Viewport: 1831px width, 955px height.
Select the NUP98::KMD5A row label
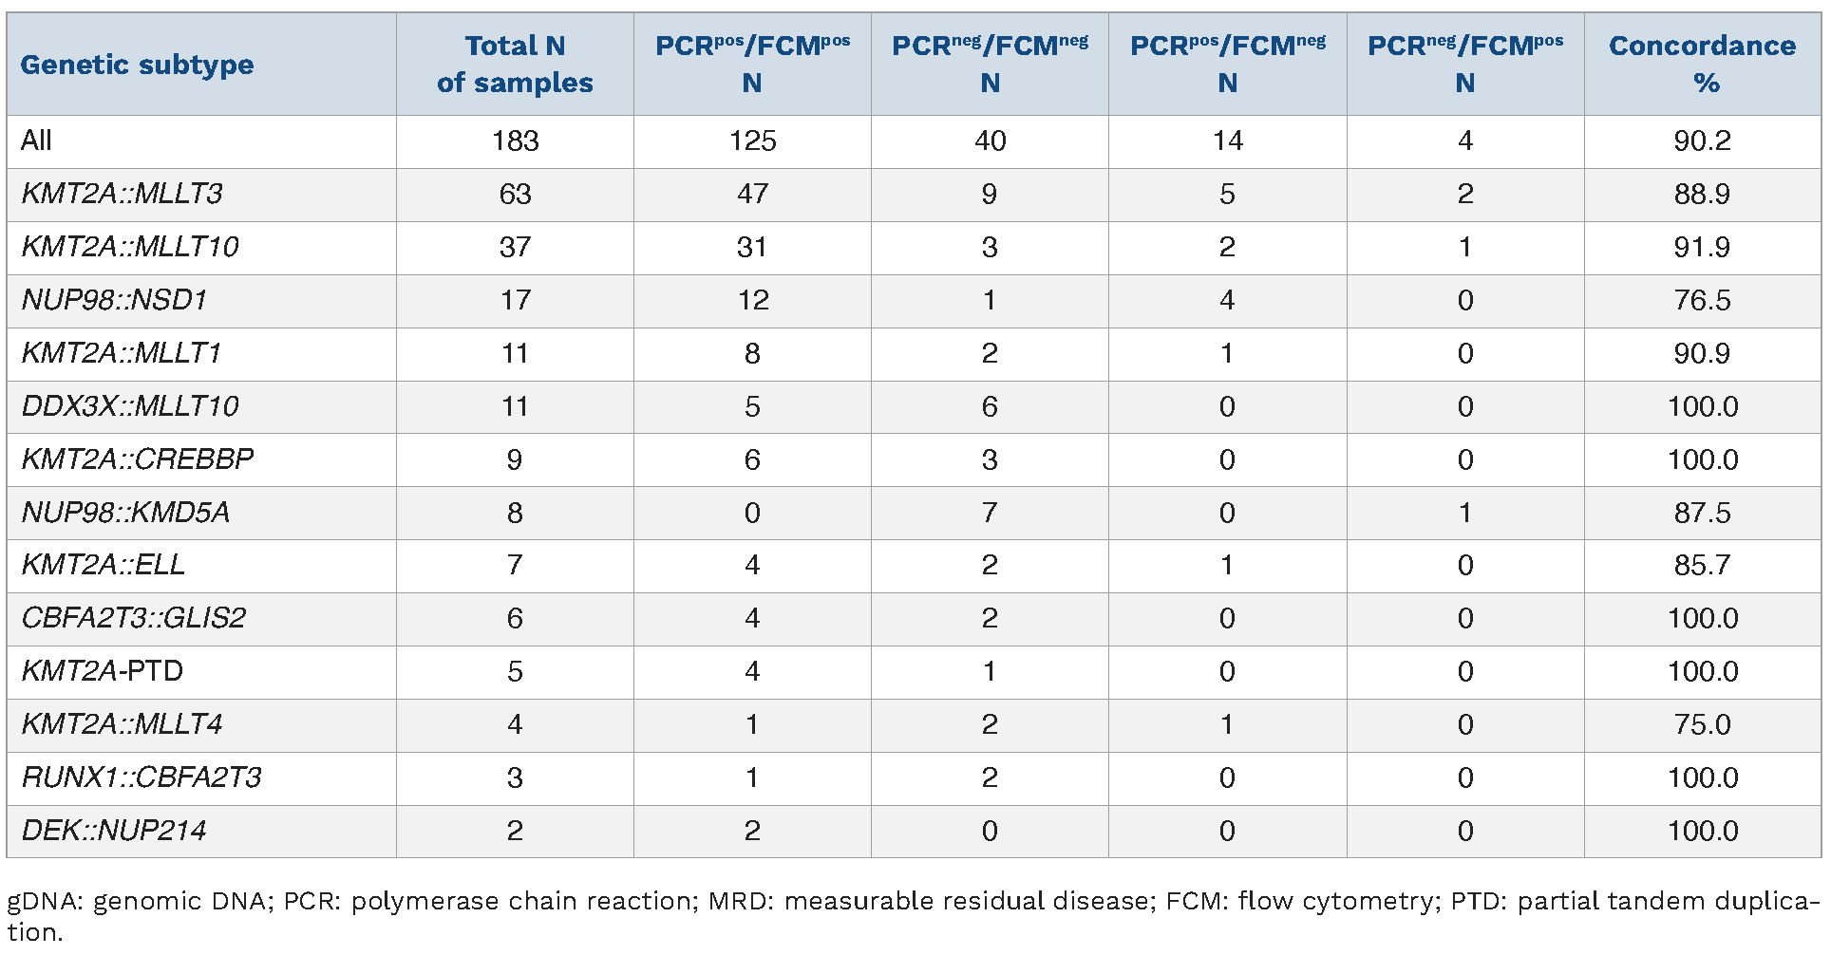[125, 513]
